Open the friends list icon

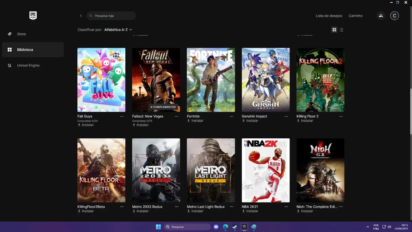[381, 16]
